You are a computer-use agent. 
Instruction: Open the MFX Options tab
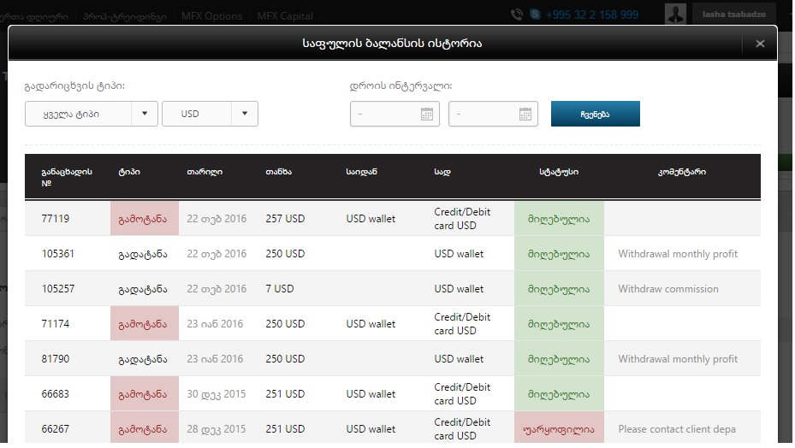212,16
